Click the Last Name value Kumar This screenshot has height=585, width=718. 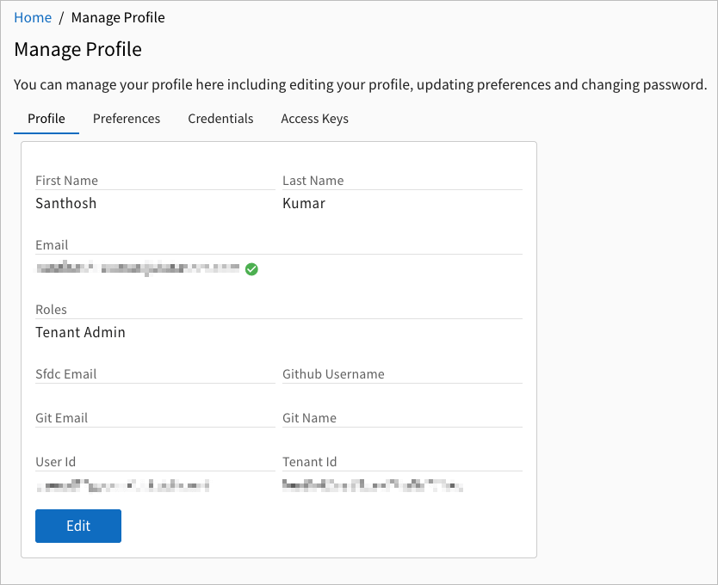click(x=304, y=204)
